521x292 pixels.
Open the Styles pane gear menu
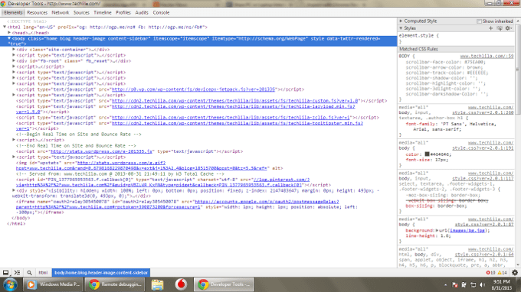pos(509,28)
